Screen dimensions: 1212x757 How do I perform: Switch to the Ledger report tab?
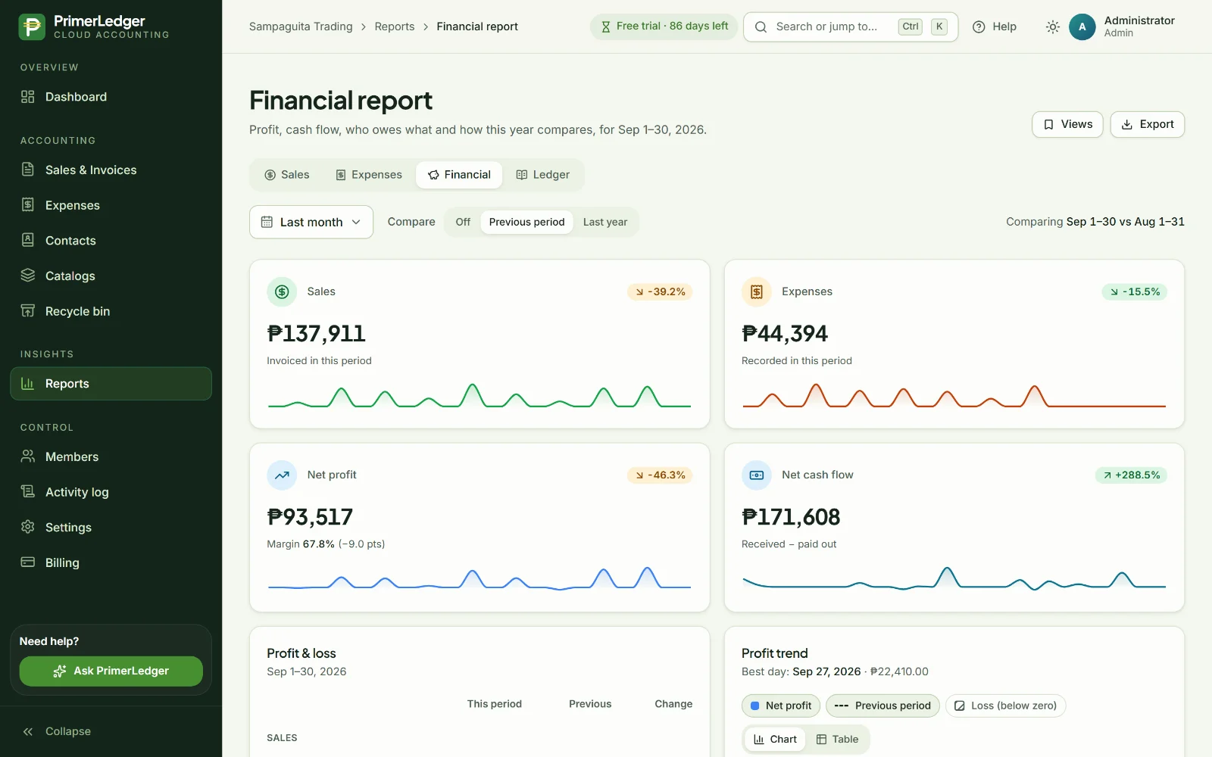tap(542, 175)
